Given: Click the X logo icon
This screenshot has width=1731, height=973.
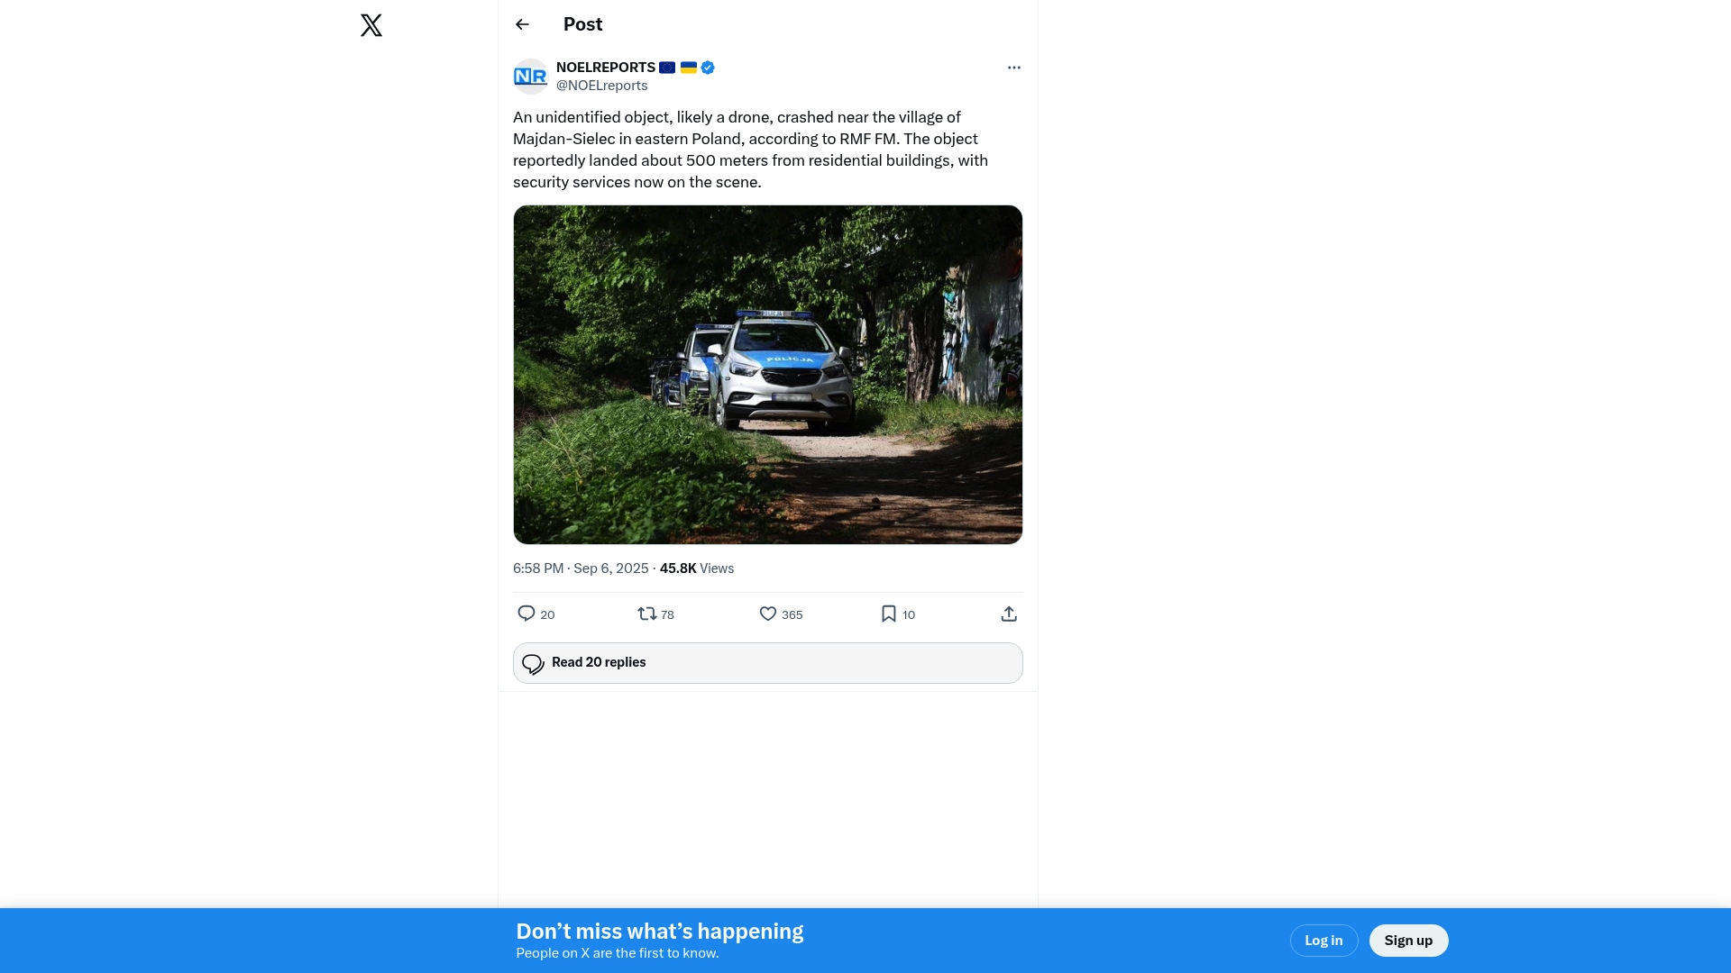Looking at the screenshot, I should [371, 24].
